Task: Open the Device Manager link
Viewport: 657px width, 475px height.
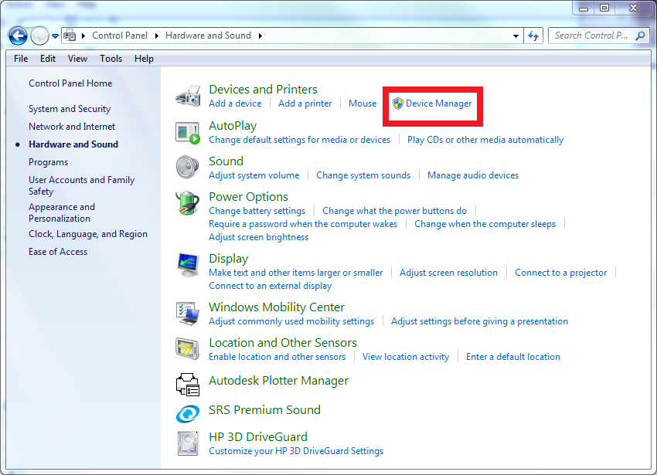Action: click(438, 103)
